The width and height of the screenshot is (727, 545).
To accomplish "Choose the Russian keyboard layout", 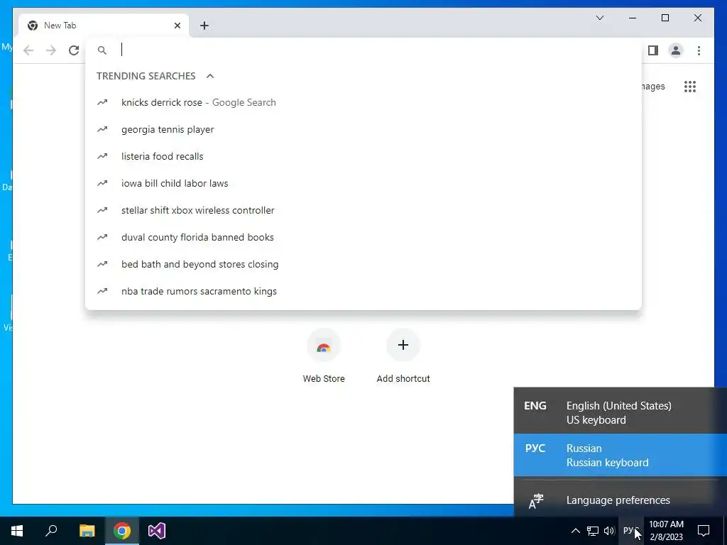I will click(x=621, y=455).
